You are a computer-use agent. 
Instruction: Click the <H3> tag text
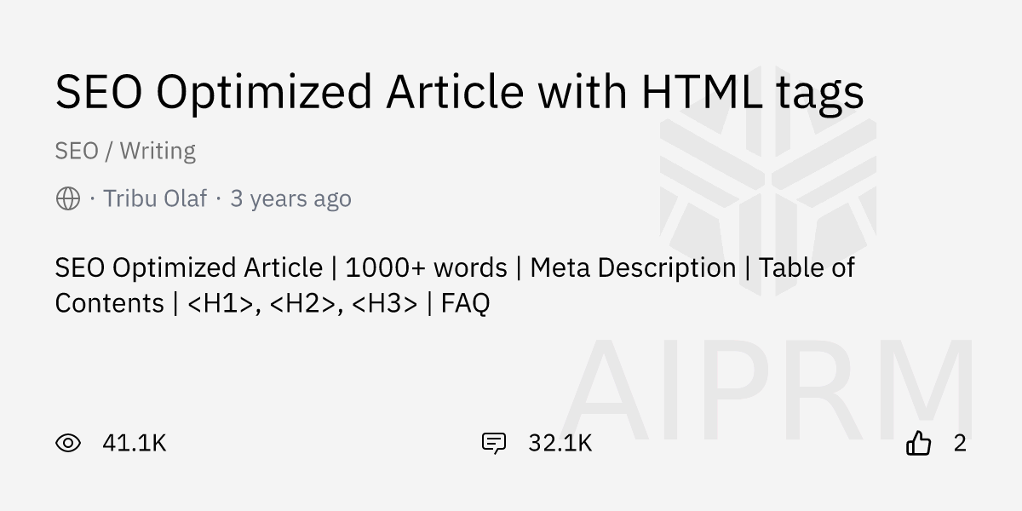pyautogui.click(x=384, y=302)
